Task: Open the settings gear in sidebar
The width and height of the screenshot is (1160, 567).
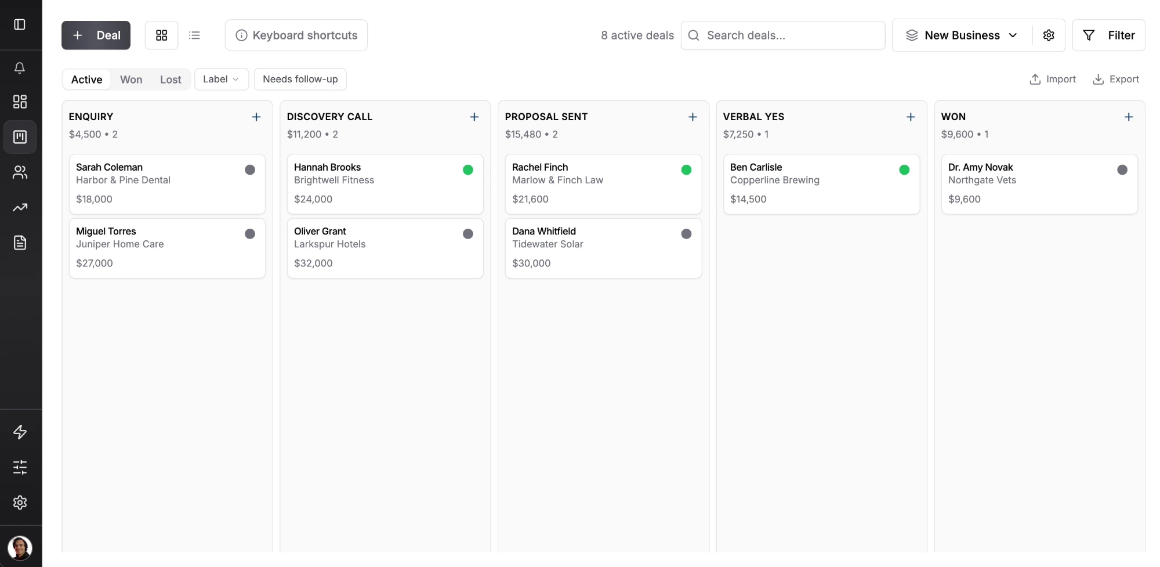Action: (x=20, y=503)
